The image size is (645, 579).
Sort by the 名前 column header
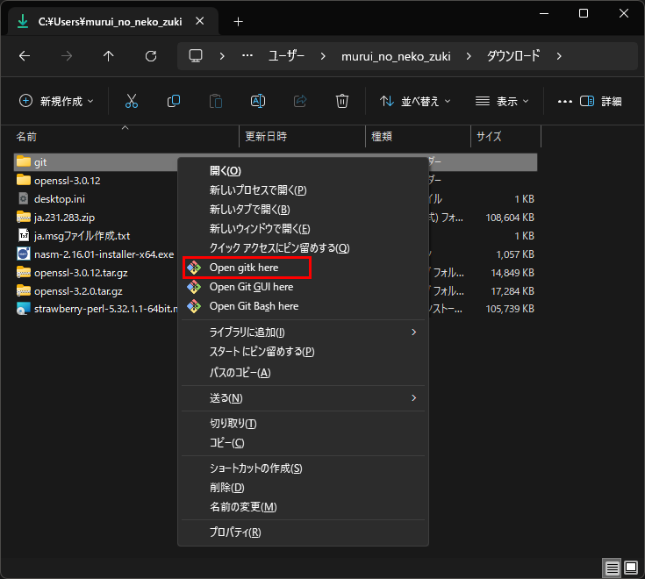pos(125,137)
